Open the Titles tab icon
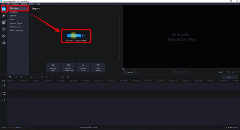This screenshot has width=240, height=130. coord(3,29)
